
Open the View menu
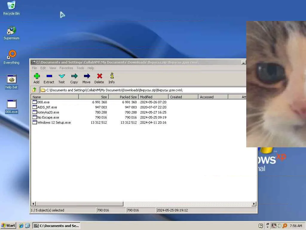(53, 68)
